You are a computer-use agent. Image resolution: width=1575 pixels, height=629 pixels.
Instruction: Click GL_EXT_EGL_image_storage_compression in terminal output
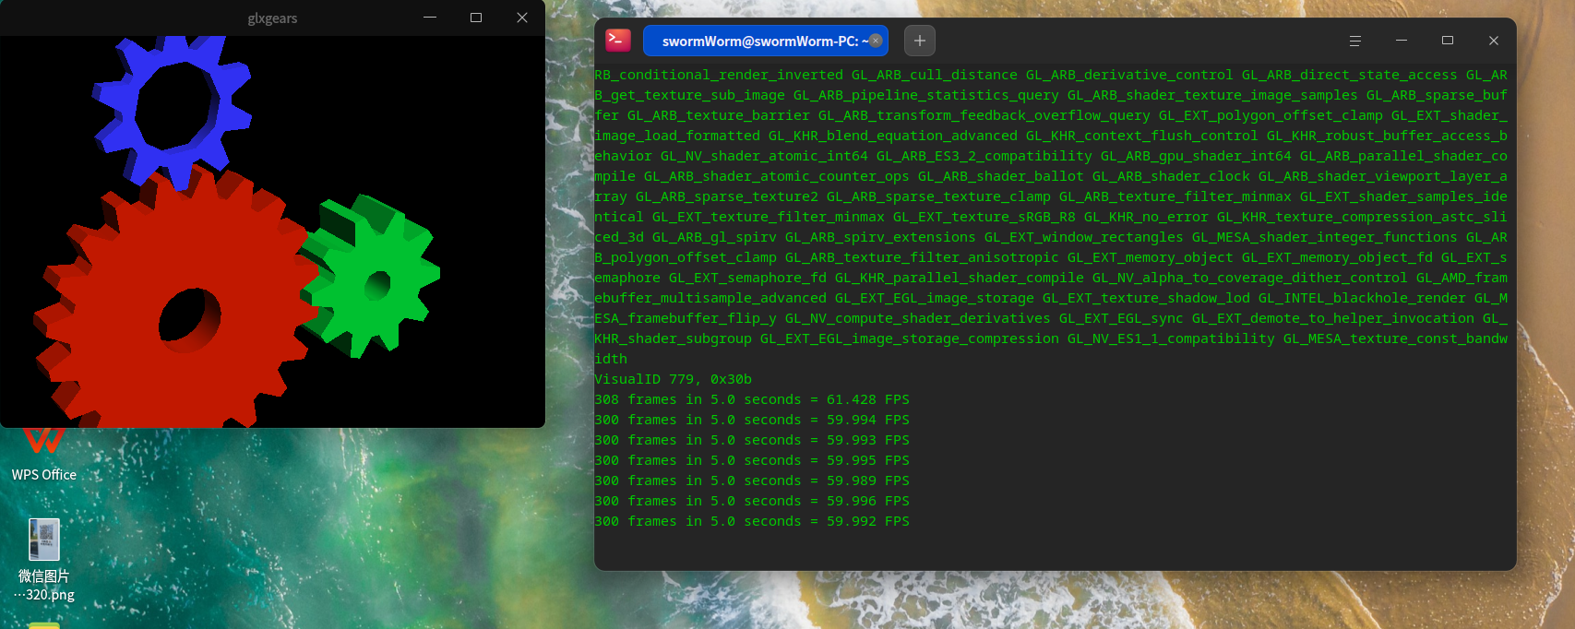[910, 338]
